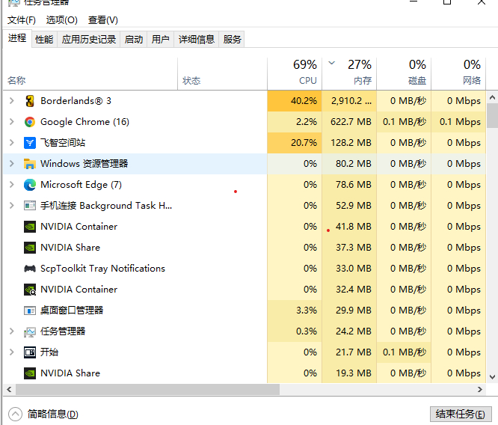Screen dimensions: 498x425
Task: Open the 查看(V) menu
Action: pos(103,20)
